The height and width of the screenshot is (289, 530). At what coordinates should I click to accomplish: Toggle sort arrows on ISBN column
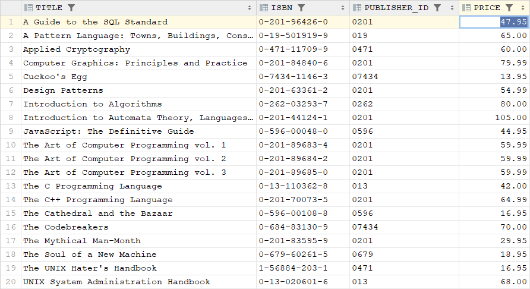(x=343, y=8)
